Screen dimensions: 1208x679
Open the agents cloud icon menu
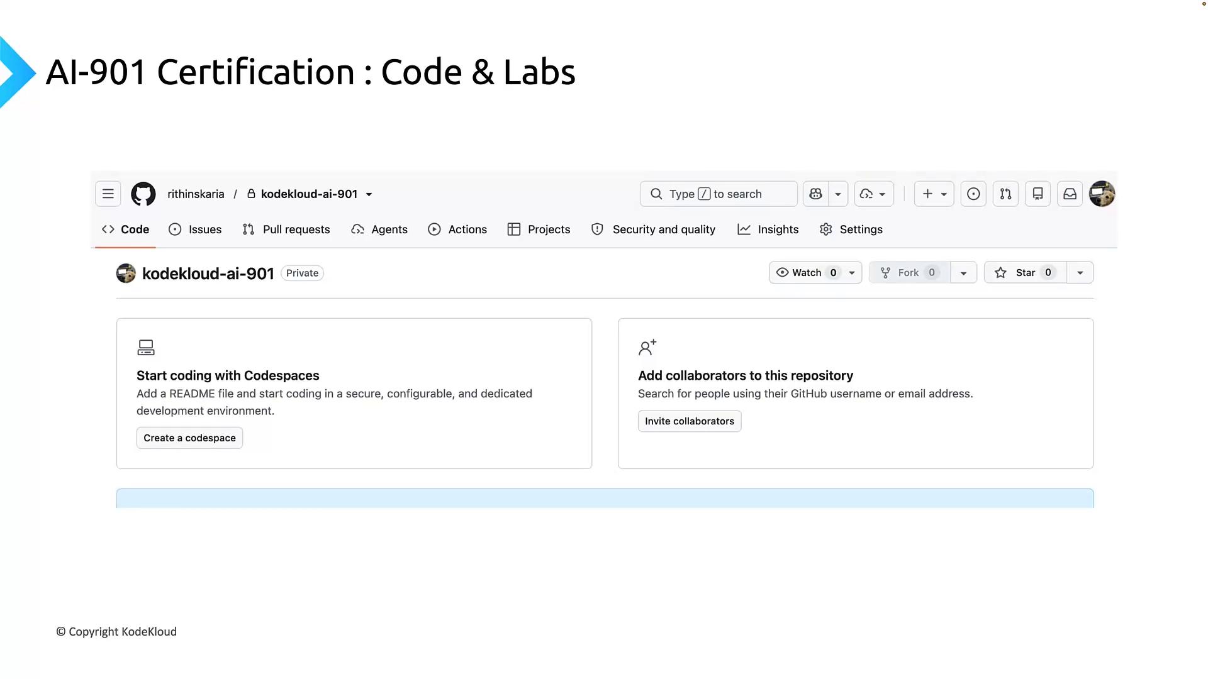click(874, 194)
